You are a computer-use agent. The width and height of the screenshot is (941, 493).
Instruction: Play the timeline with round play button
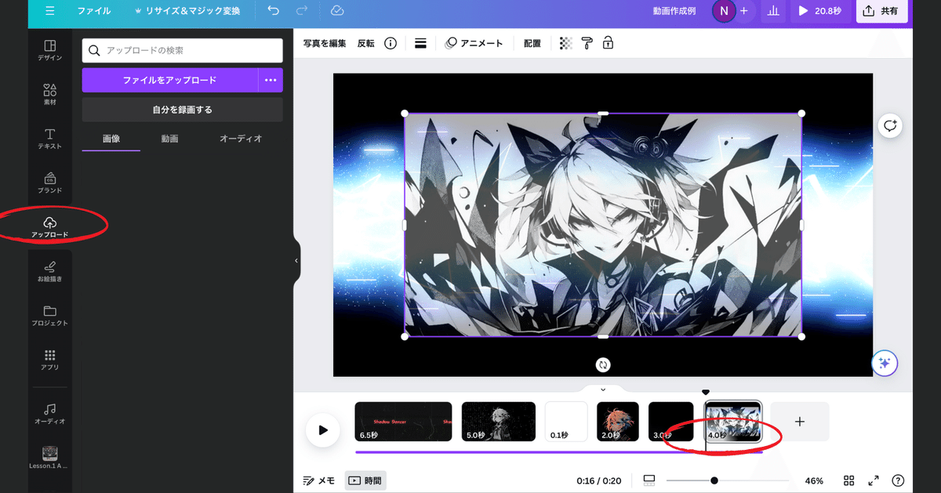click(322, 430)
